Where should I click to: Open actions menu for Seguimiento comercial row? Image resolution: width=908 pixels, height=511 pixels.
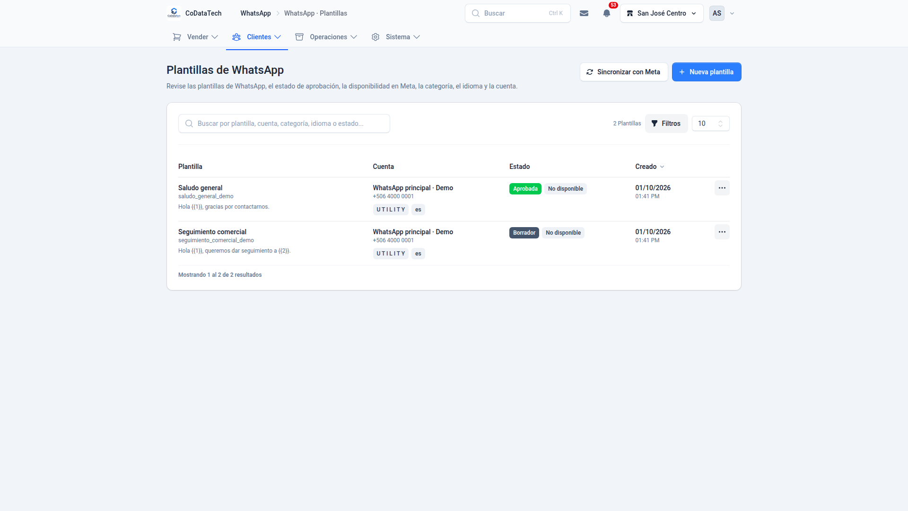[x=722, y=232]
